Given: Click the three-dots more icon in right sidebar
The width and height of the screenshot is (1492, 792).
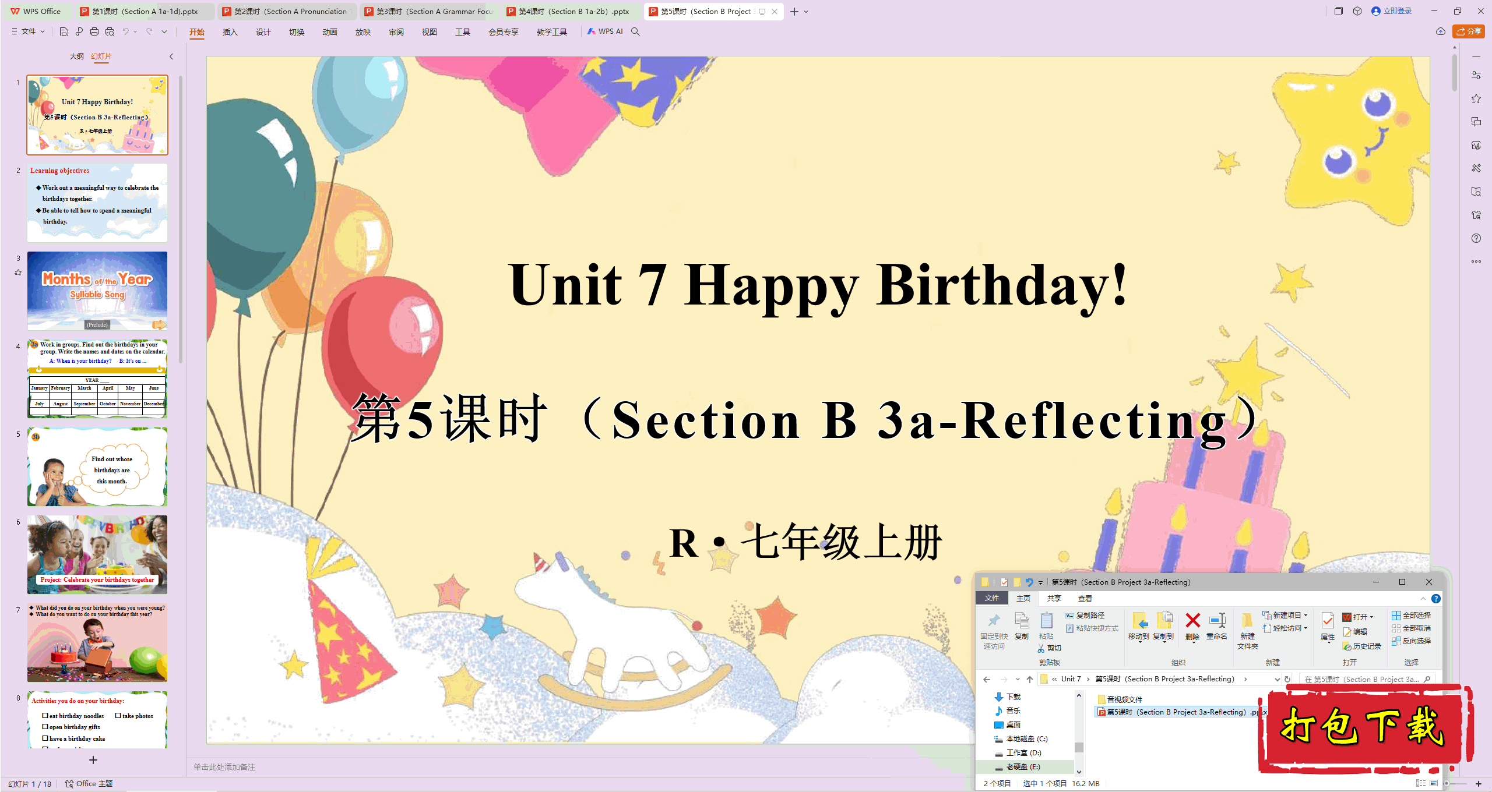Looking at the screenshot, I should tap(1476, 261).
